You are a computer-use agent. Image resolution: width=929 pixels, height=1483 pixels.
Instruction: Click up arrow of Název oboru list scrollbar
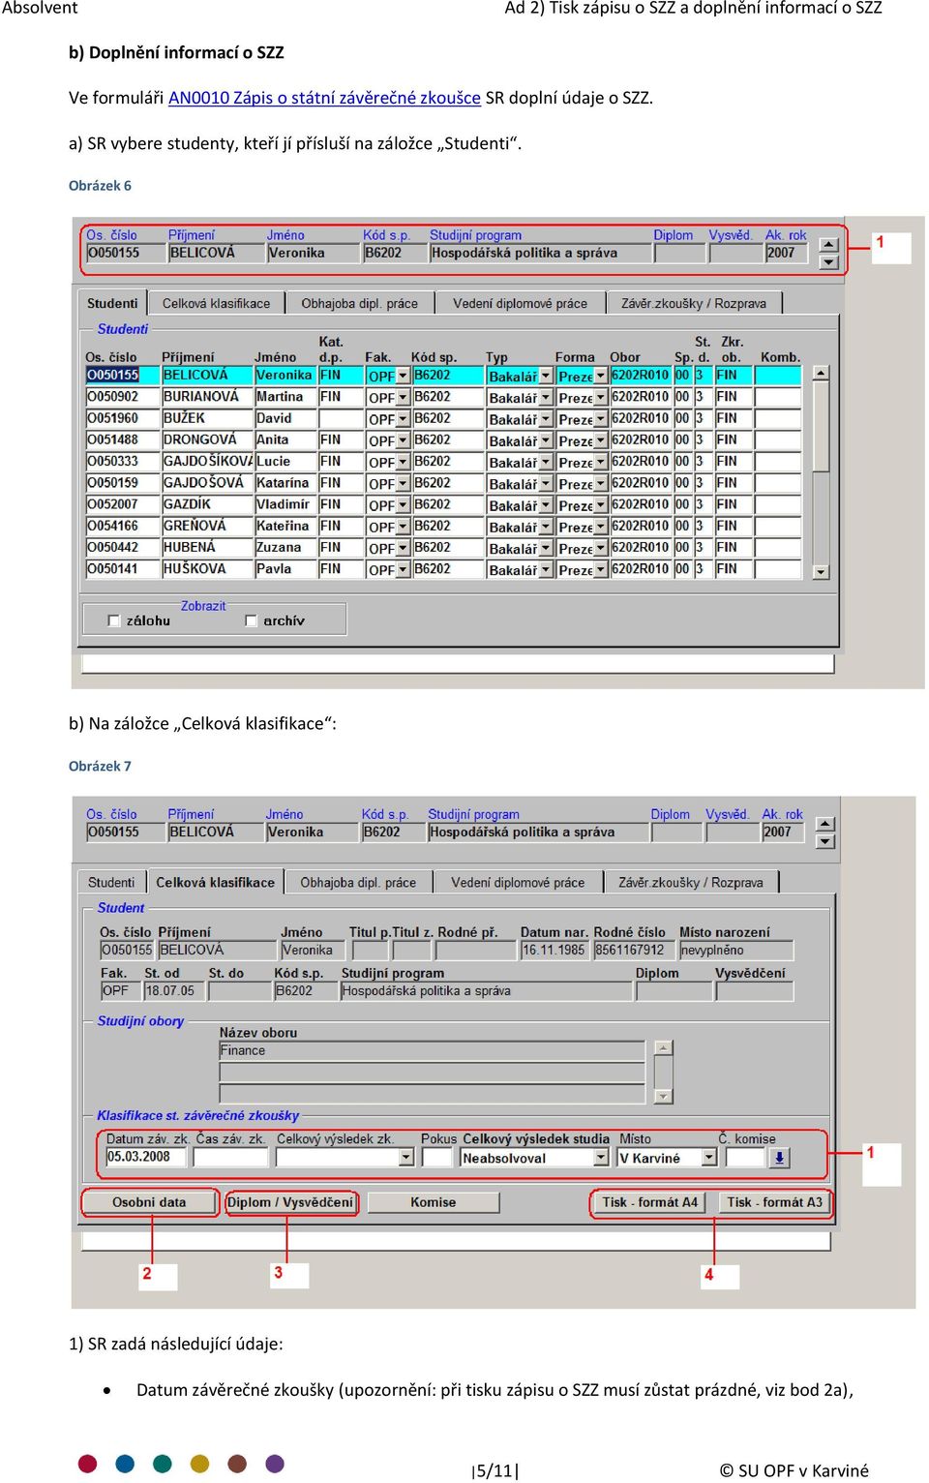663,1048
